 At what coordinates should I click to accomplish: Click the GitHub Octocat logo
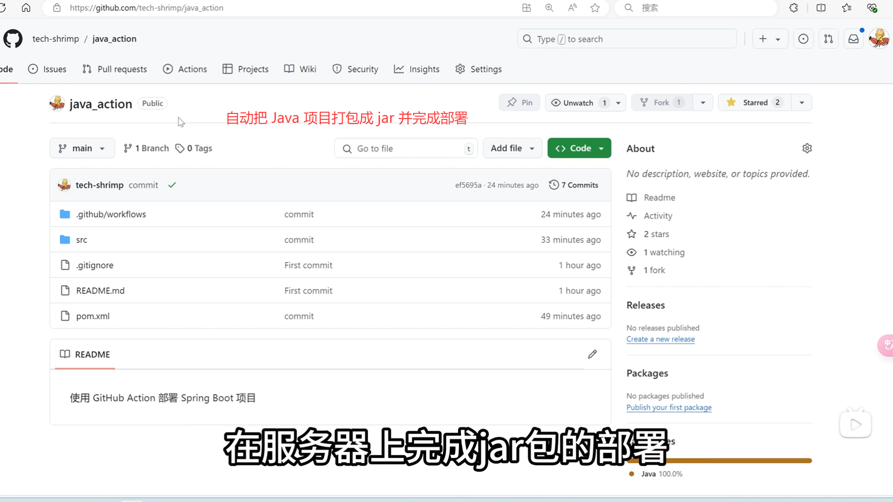point(13,39)
